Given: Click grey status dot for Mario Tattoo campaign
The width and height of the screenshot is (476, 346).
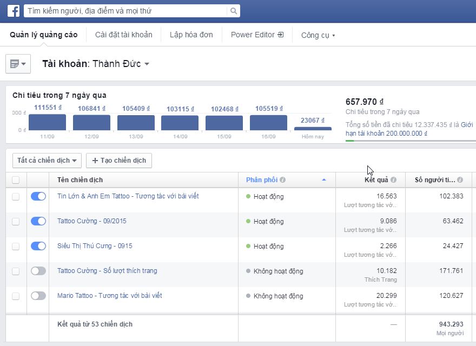Looking at the screenshot, I should [x=248, y=296].
